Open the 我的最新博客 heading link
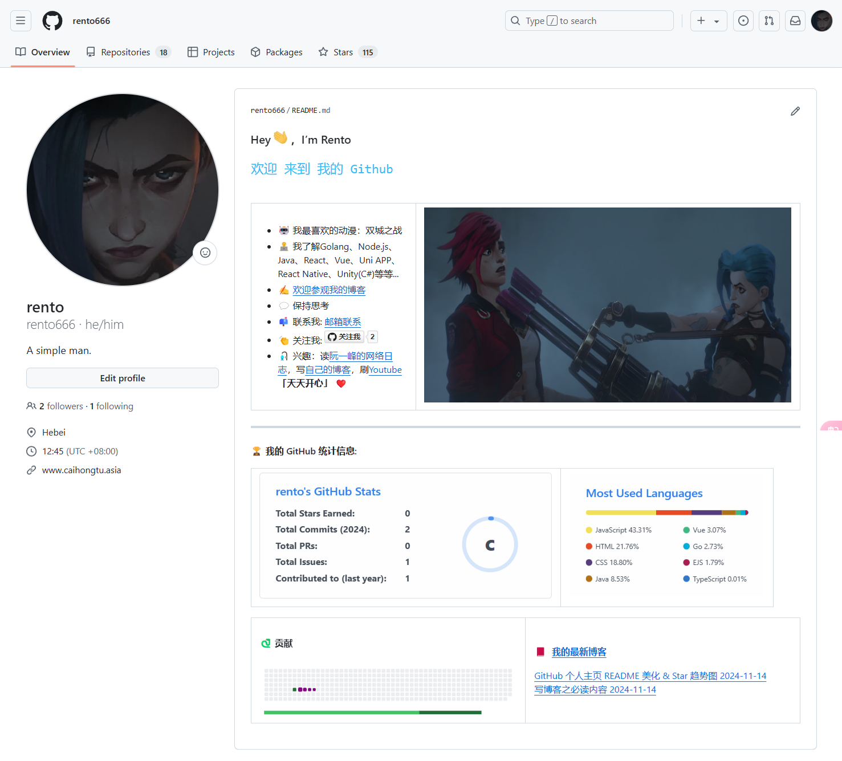Viewport: 842px width, 761px height. [x=579, y=652]
